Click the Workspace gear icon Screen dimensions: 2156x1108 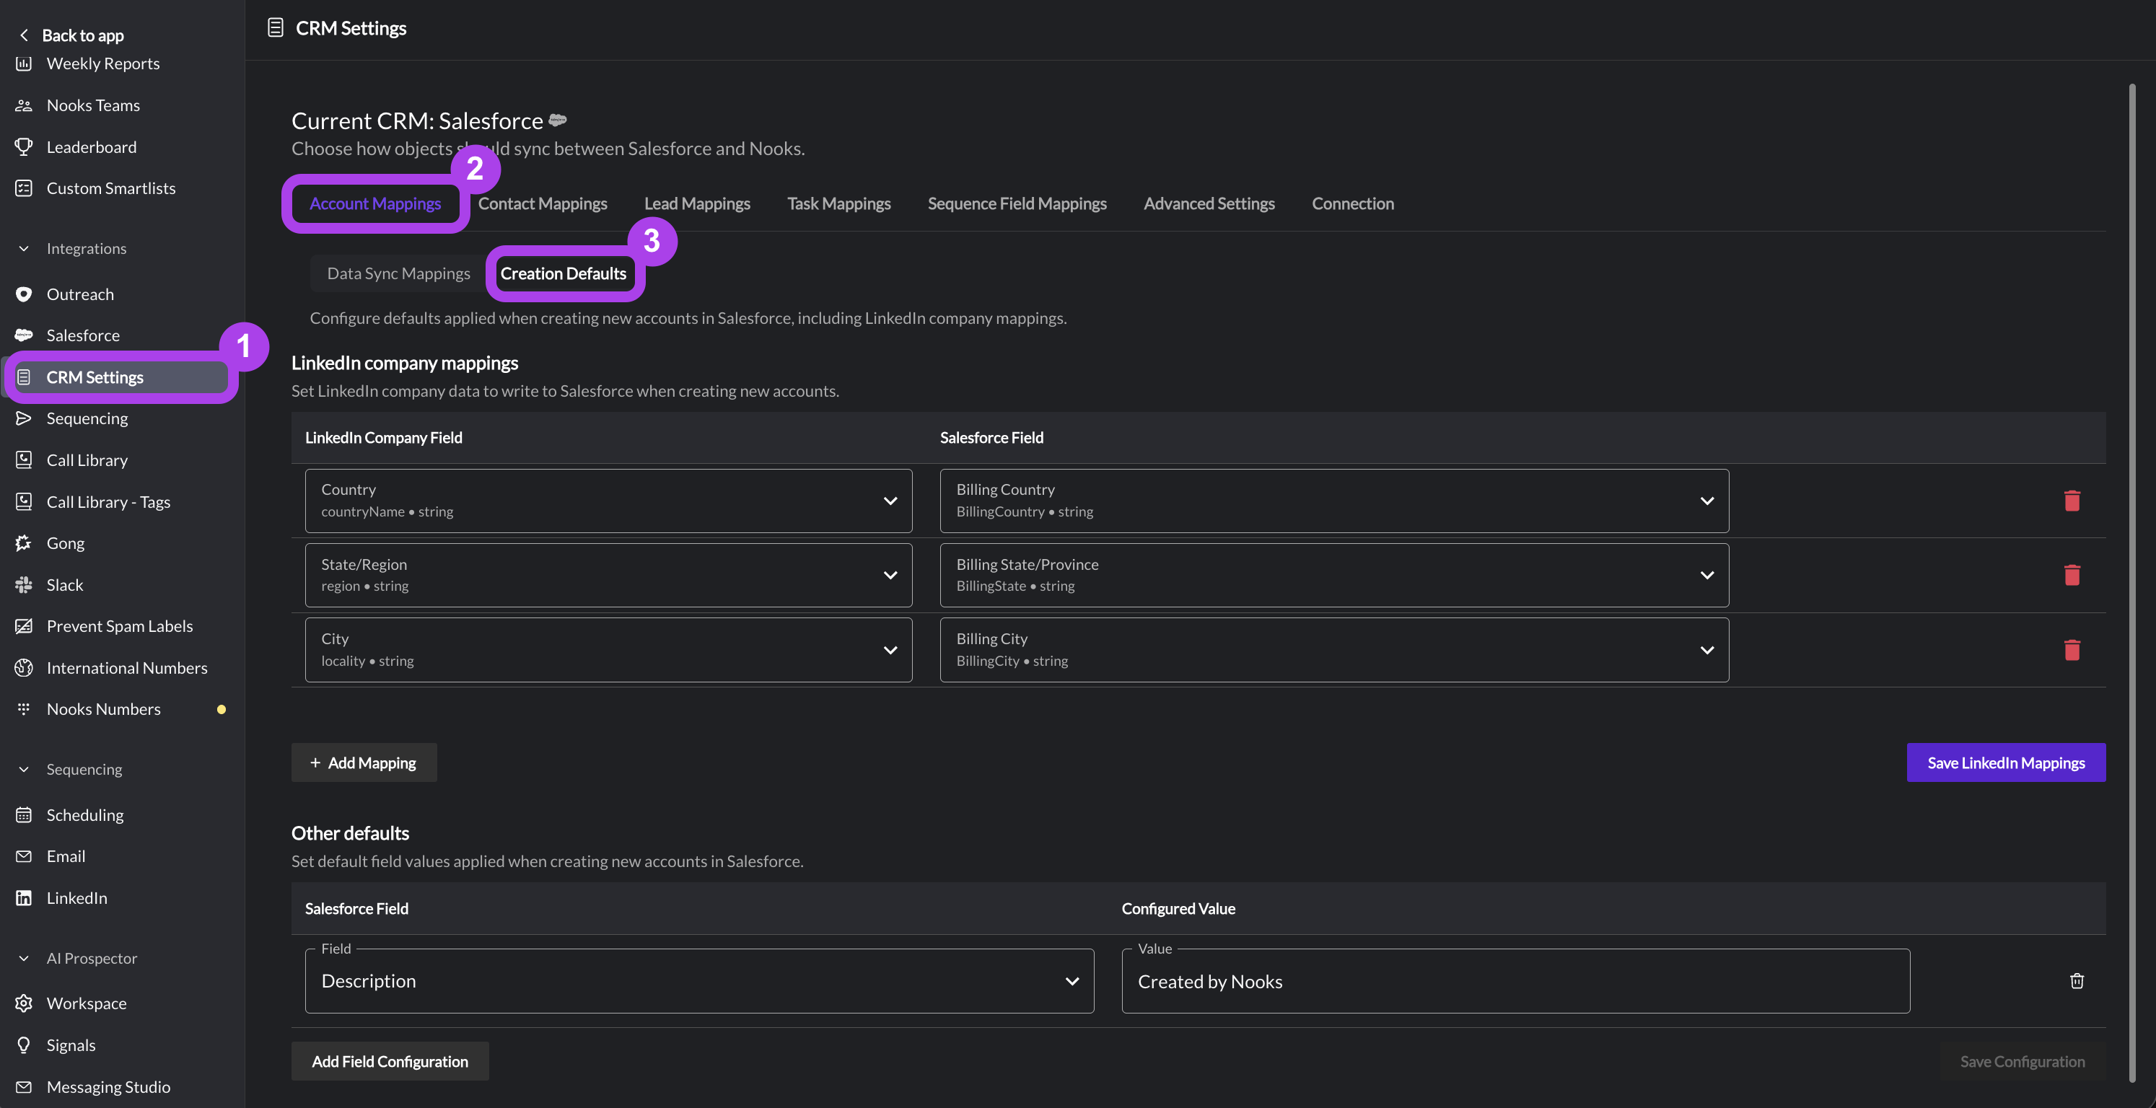click(x=23, y=1003)
